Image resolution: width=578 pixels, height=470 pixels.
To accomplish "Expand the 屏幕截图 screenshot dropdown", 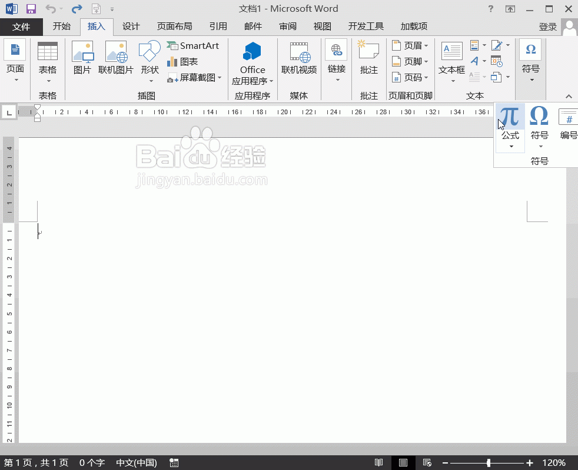I will pos(195,78).
